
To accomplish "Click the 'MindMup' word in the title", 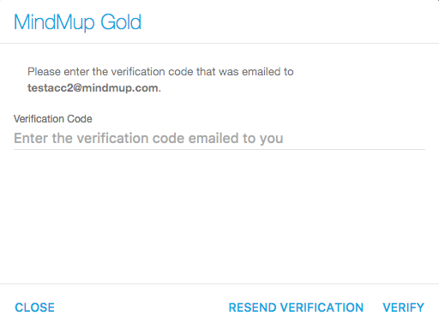I will tap(54, 22).
